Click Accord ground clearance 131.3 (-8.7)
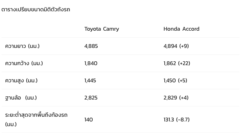242x133 pixels. pyautogui.click(x=176, y=120)
